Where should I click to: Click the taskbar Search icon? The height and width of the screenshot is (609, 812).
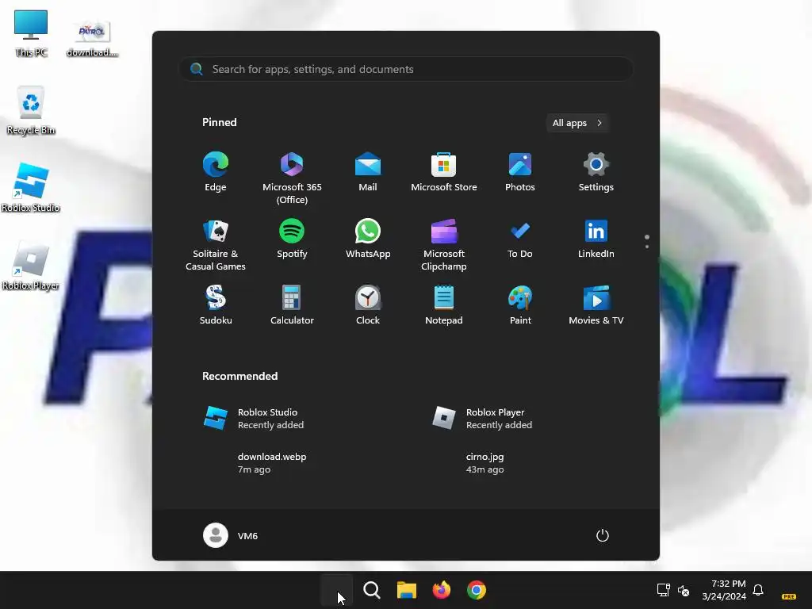[371, 590]
